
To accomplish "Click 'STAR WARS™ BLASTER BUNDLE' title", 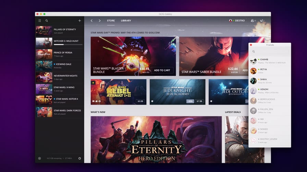I will (108, 70).
